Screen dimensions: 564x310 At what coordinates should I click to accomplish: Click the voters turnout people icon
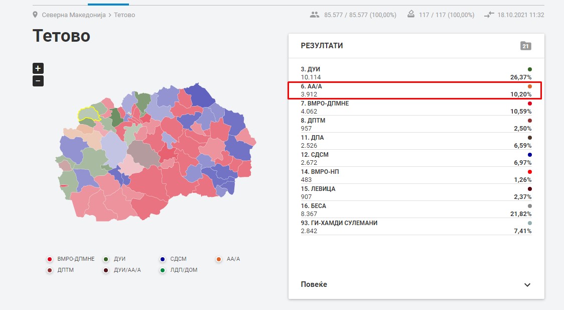(315, 15)
